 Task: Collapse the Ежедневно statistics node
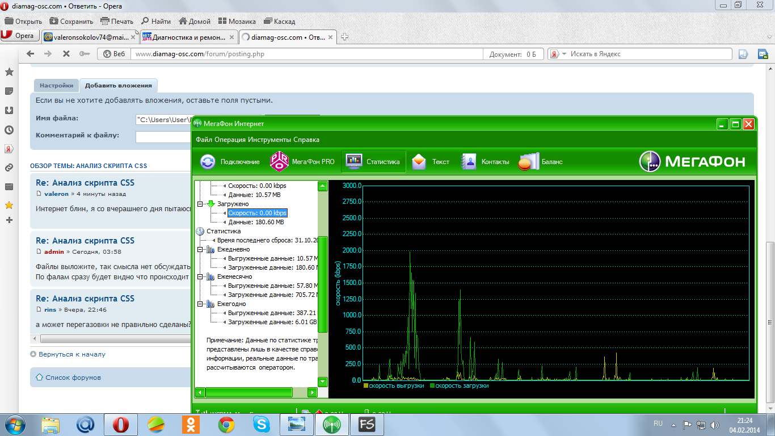(x=200, y=249)
